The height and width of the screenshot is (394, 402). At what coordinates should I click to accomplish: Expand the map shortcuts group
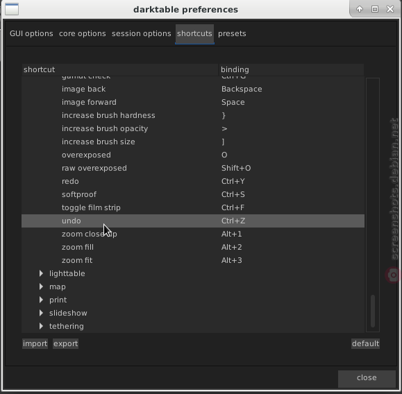41,286
